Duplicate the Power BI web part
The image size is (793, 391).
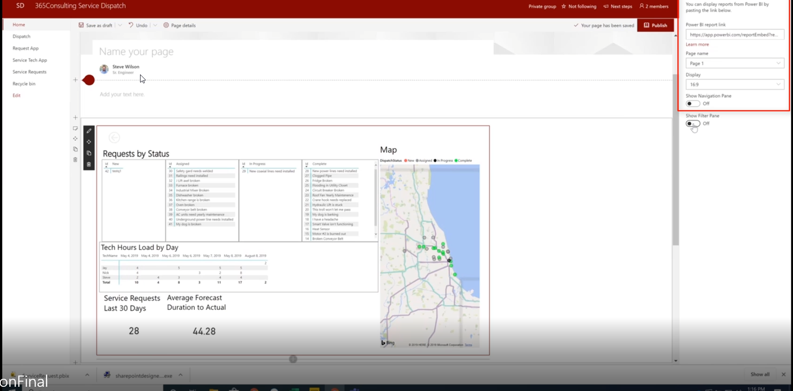89,153
